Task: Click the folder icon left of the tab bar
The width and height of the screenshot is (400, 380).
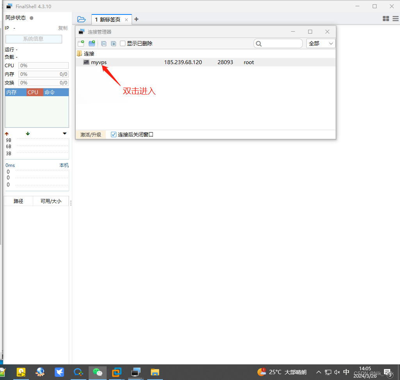Action: click(81, 19)
